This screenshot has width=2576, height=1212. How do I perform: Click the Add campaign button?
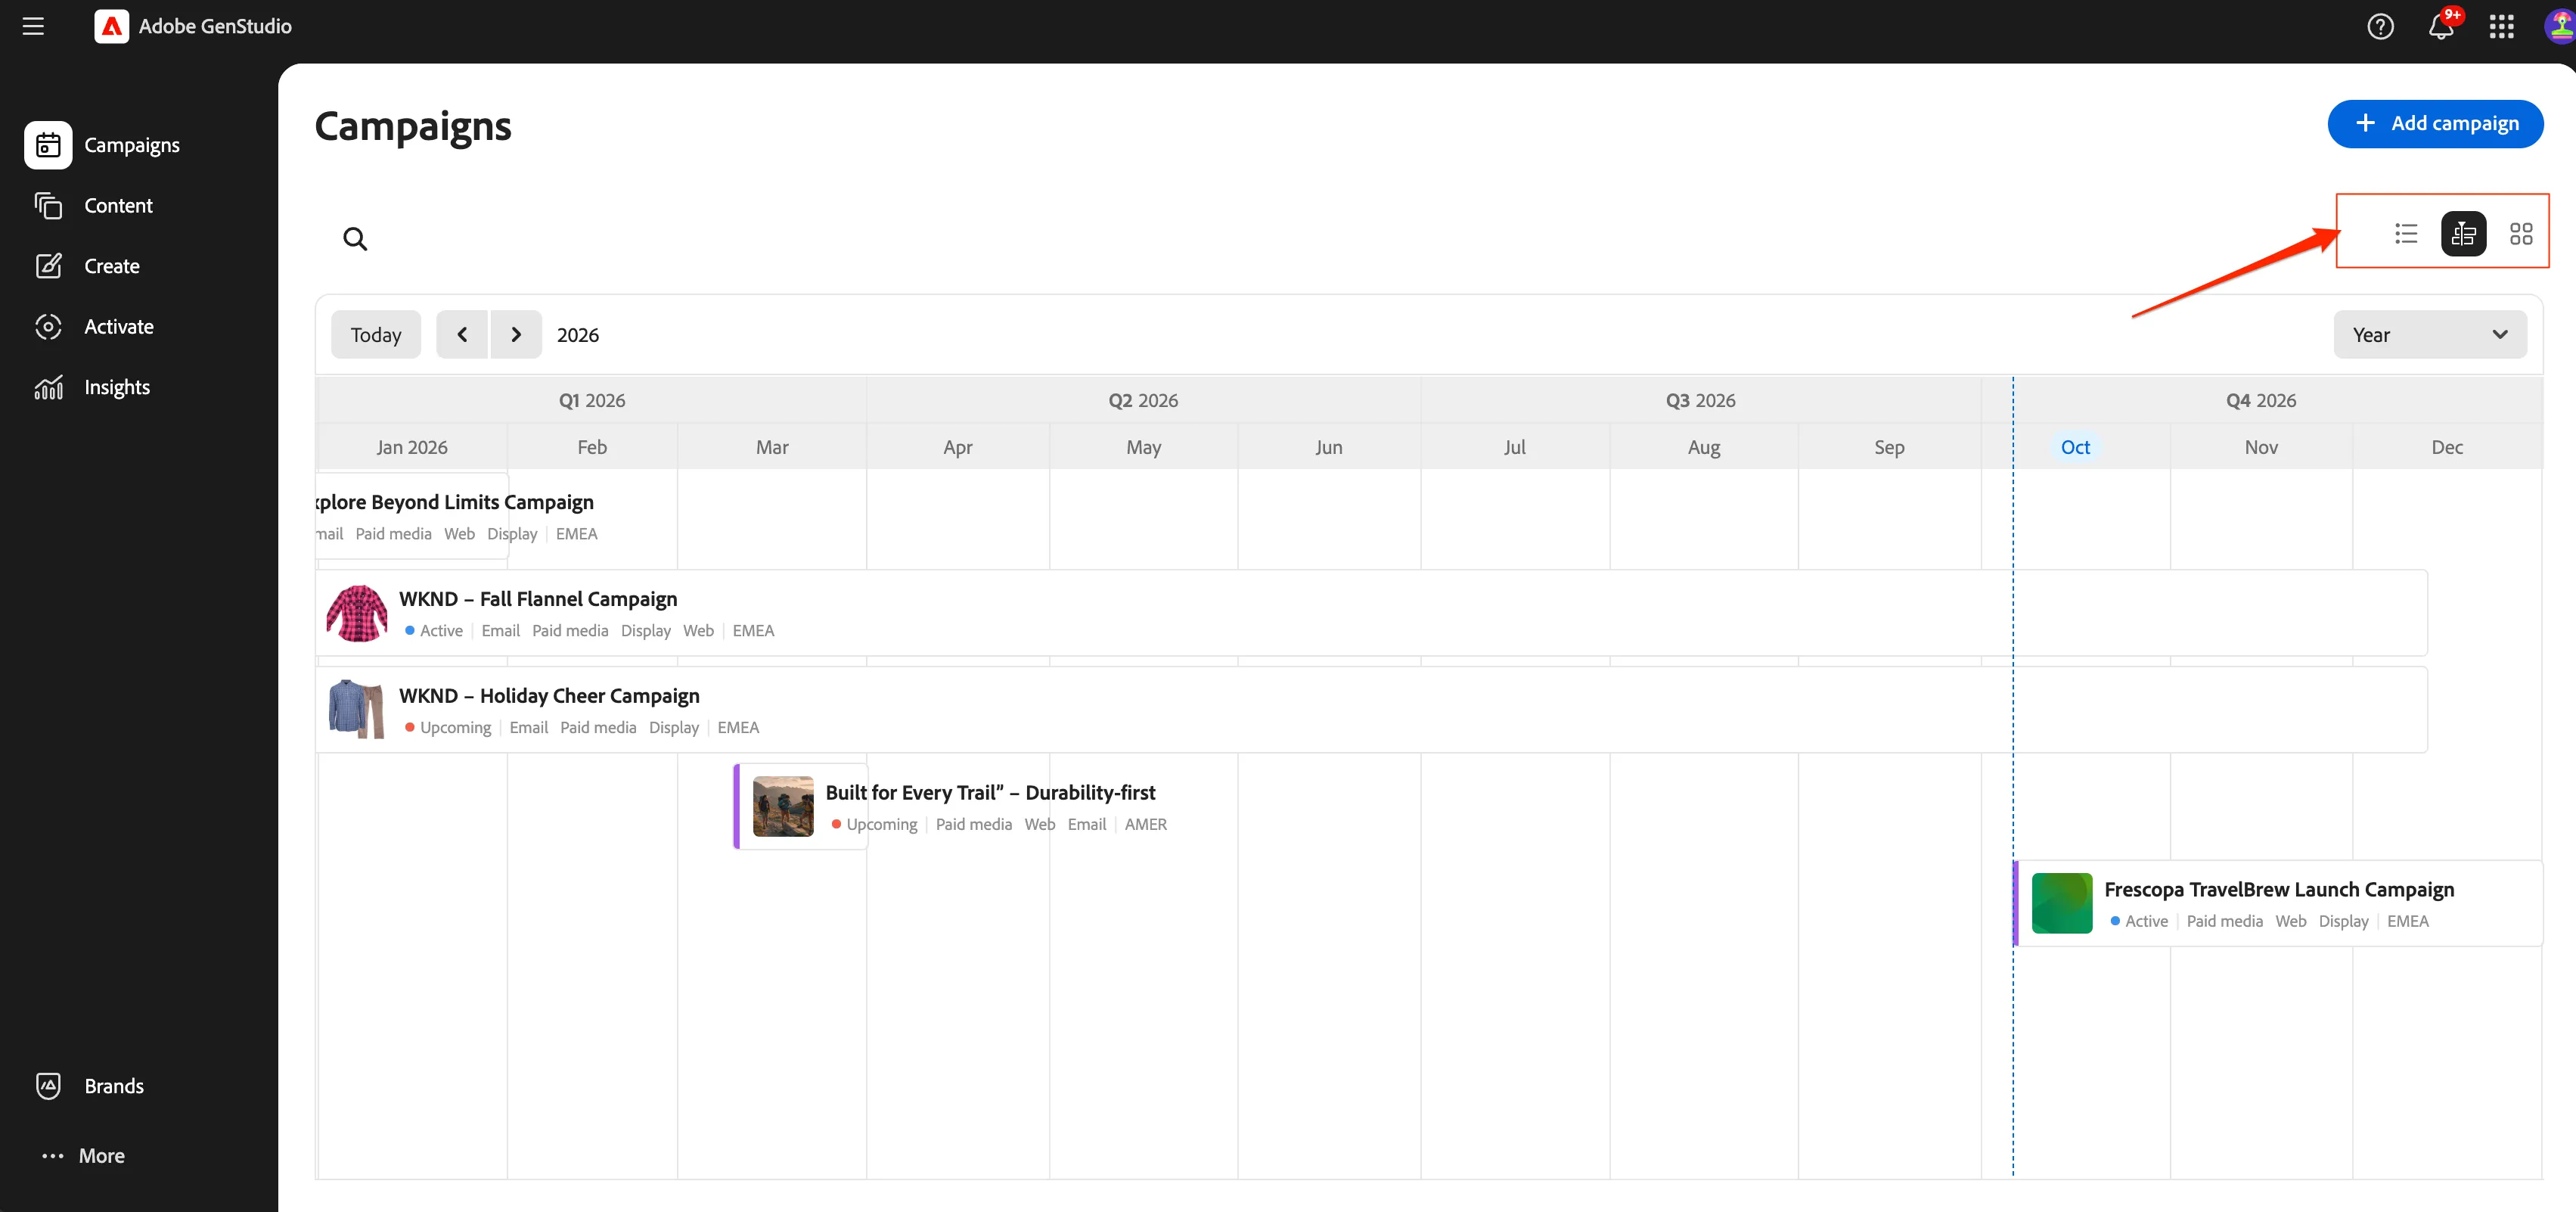pyautogui.click(x=2435, y=123)
